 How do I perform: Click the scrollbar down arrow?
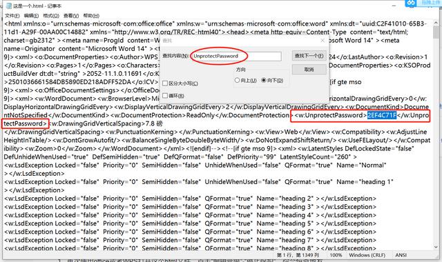click(436, 247)
